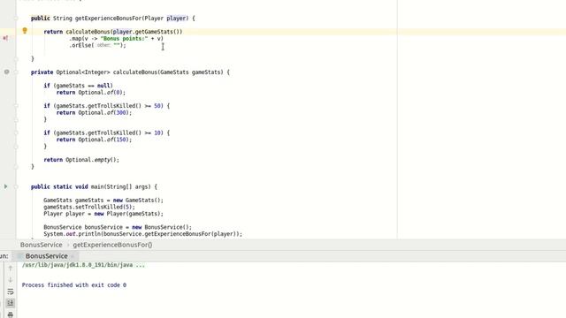Click the "Bonus points:" string literal
This screenshot has width=566, height=318.
[x=124, y=38]
